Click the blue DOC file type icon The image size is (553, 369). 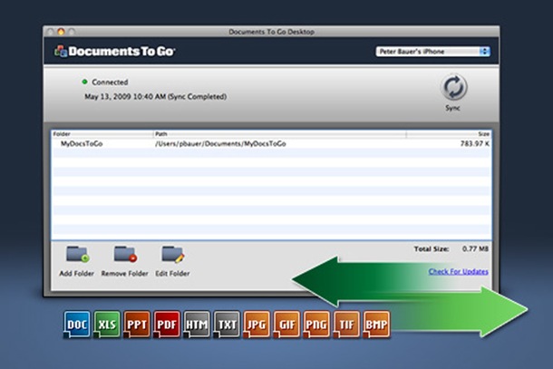point(77,325)
